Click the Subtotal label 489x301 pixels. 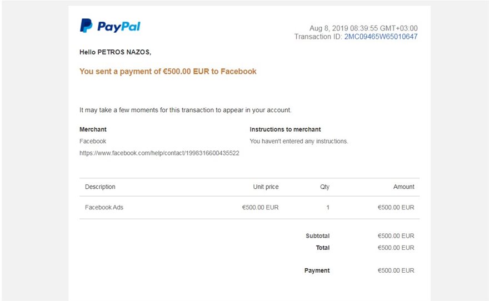click(317, 236)
